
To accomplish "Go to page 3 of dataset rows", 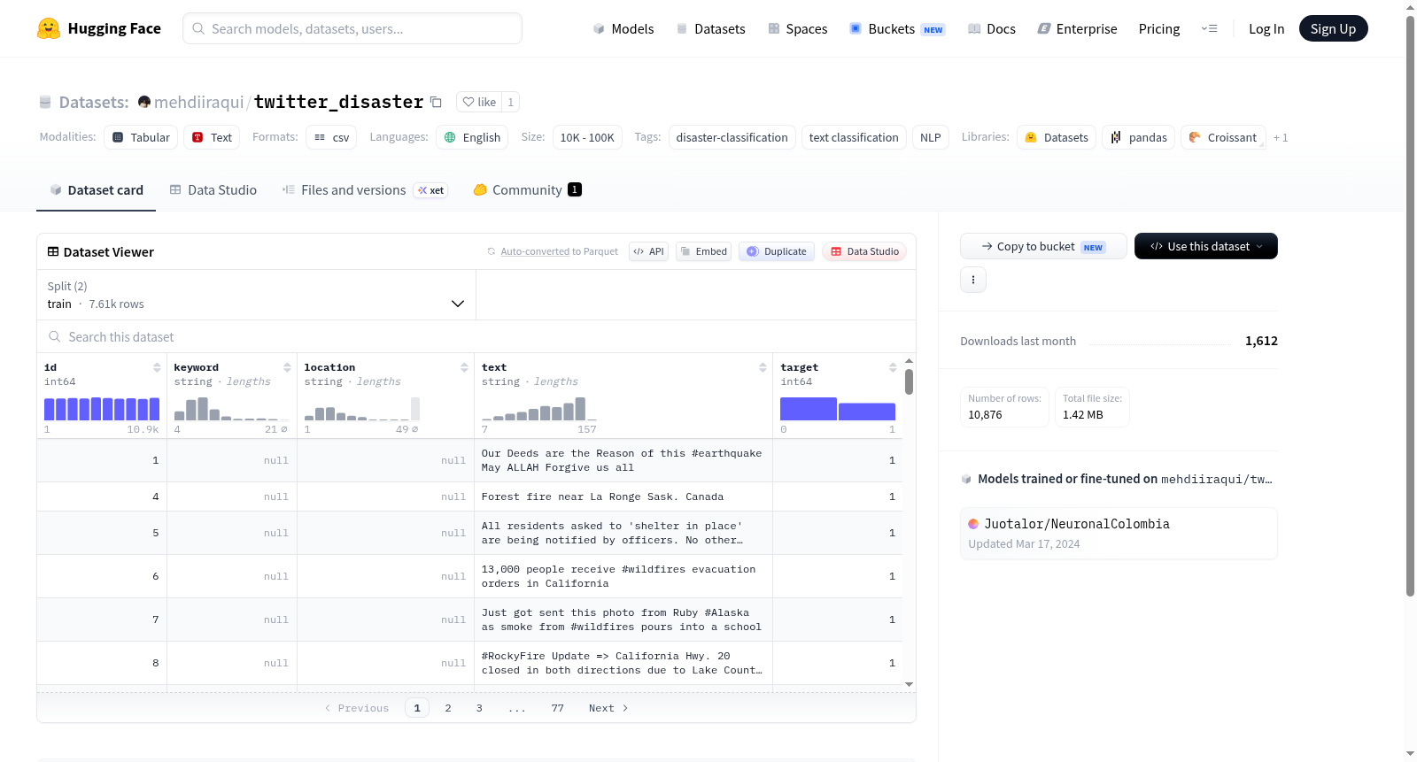I will tap(479, 708).
